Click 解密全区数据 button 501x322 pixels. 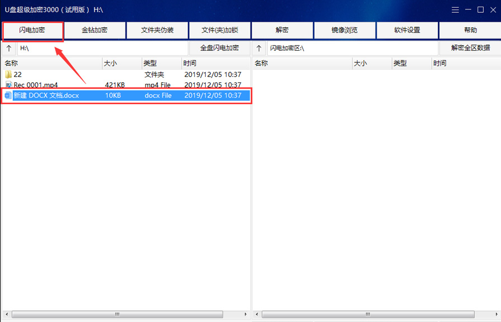pos(470,48)
